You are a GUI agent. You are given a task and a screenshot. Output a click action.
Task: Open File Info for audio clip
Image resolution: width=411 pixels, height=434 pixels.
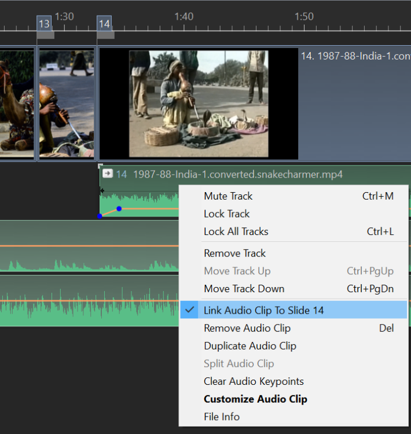[221, 417]
